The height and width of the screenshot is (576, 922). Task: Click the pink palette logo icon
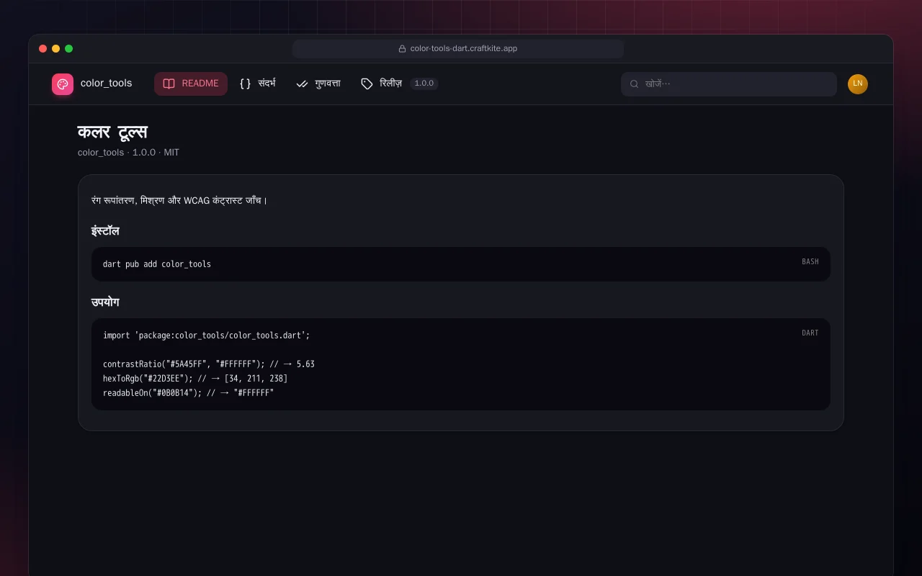click(63, 84)
